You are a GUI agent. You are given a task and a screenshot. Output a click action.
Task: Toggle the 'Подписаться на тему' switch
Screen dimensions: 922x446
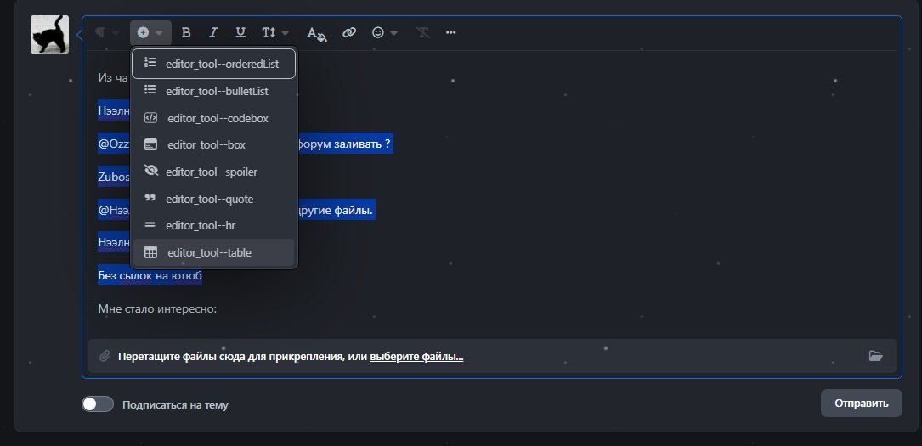[98, 404]
